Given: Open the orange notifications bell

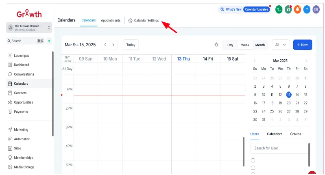Looking at the screenshot, I should 297,9.
